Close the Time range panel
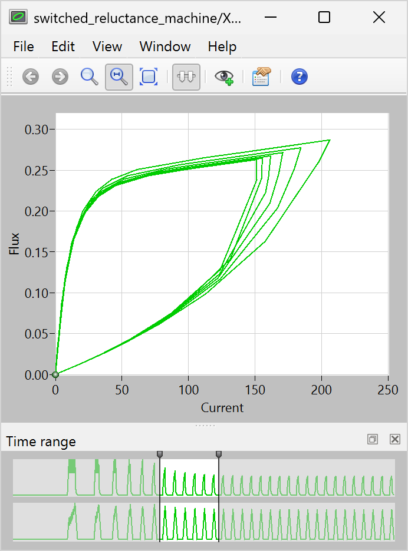Viewport: 408px width, 551px height. point(395,439)
